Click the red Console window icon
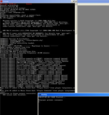 [1, 1]
